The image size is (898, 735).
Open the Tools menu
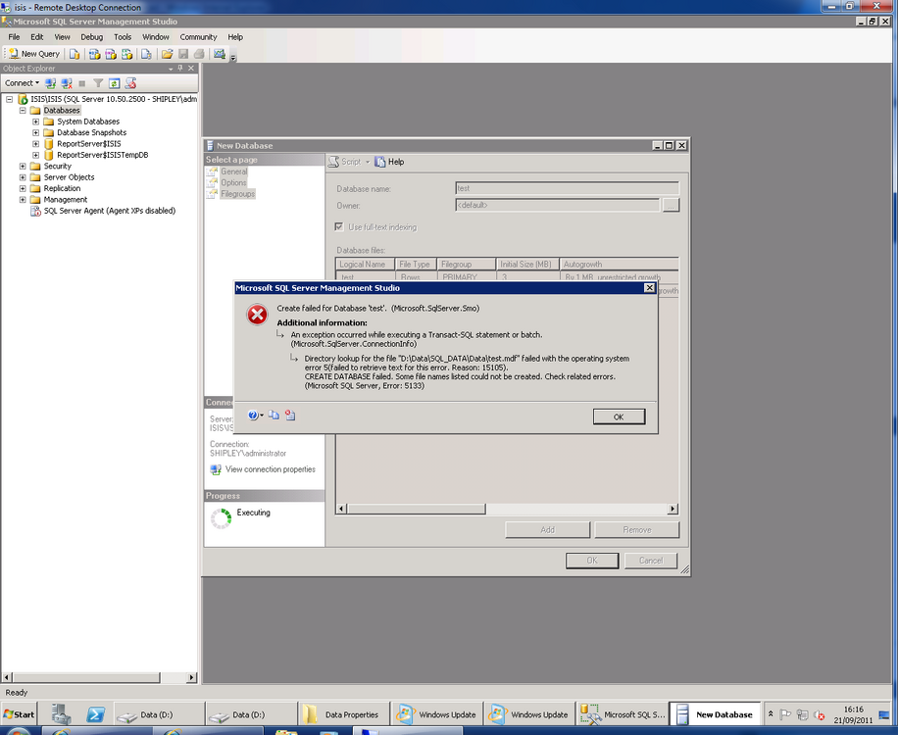[x=123, y=37]
